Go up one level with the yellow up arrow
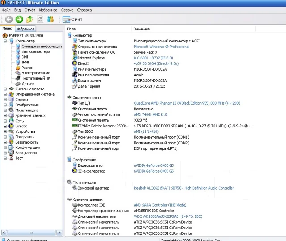Screen dimensions: 286x241 (29, 19)
